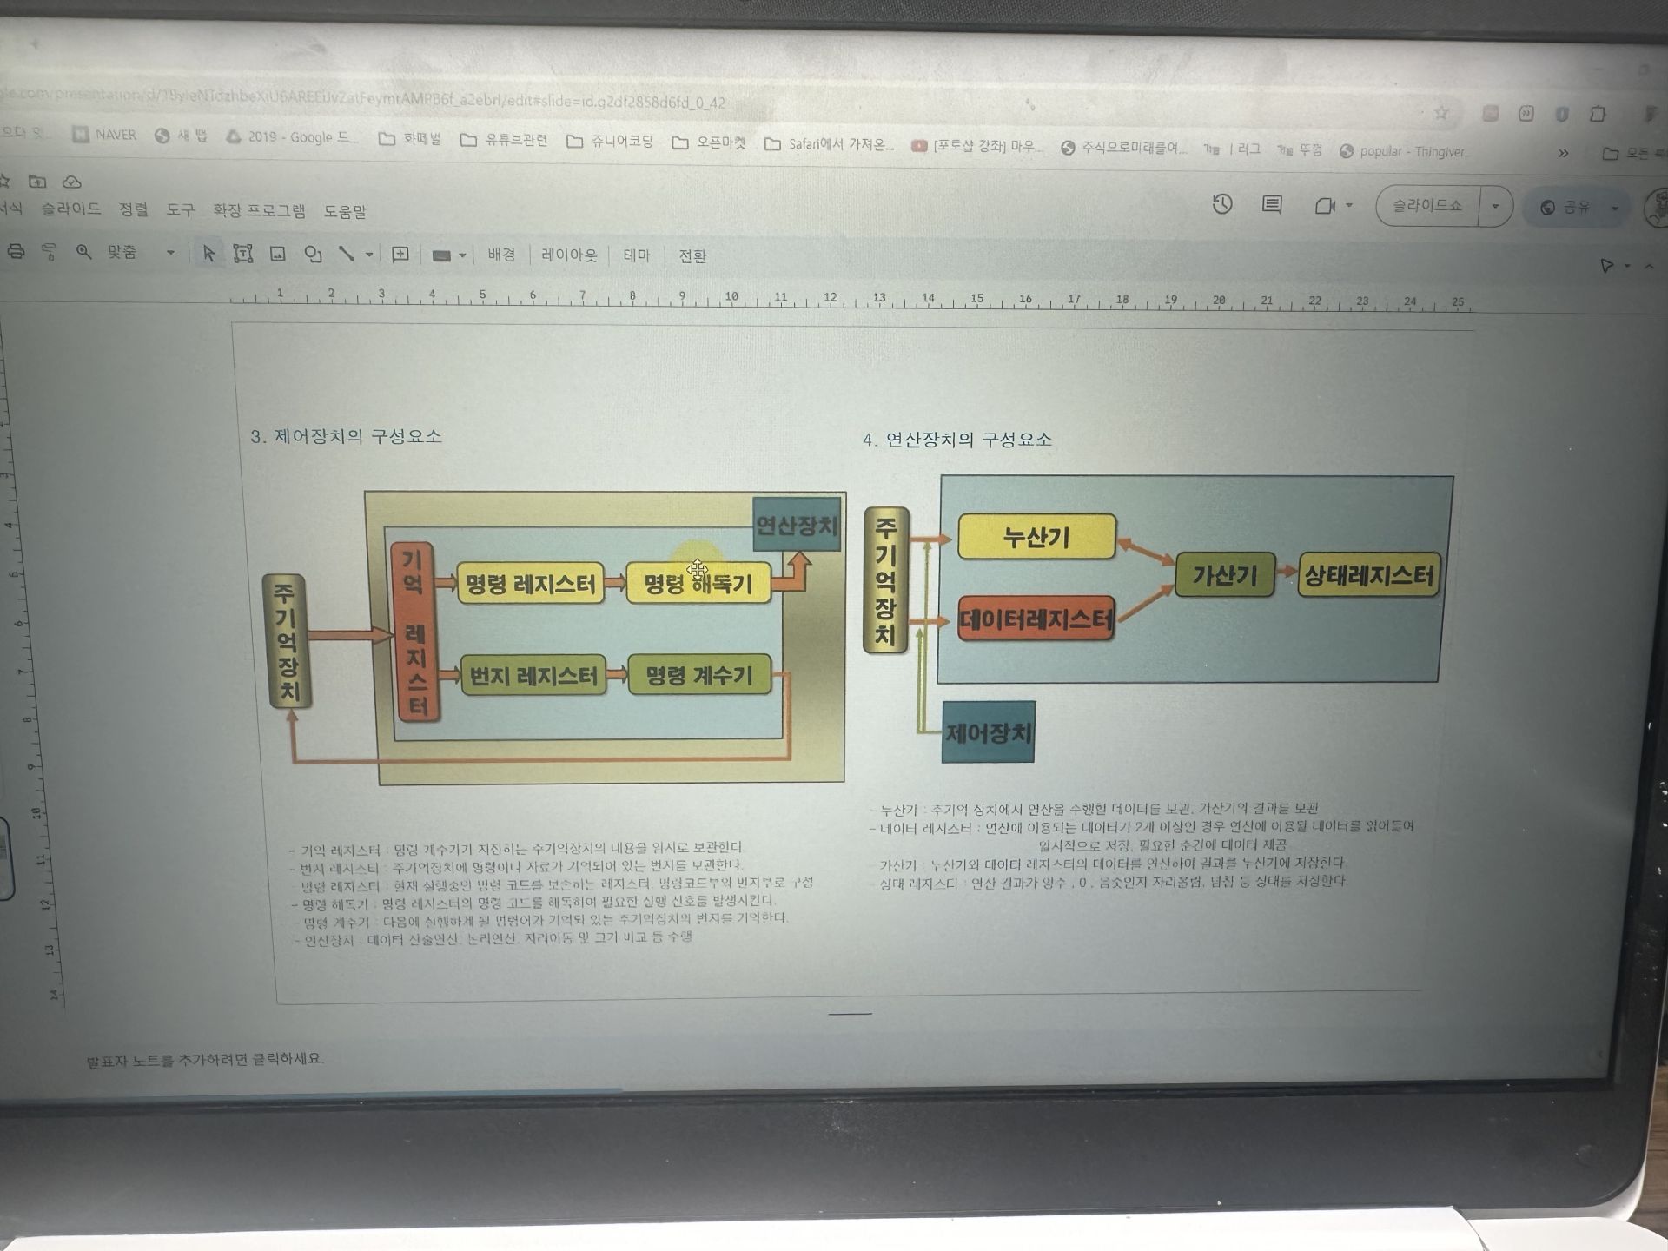
Task: Open the 도구 menu
Action: tap(180, 210)
